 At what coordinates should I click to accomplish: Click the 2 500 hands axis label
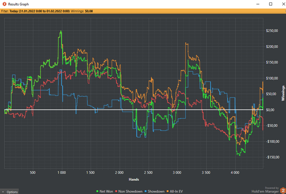coord(148,173)
